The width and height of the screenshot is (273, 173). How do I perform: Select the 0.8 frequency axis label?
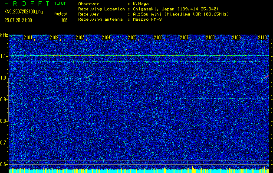3,121
